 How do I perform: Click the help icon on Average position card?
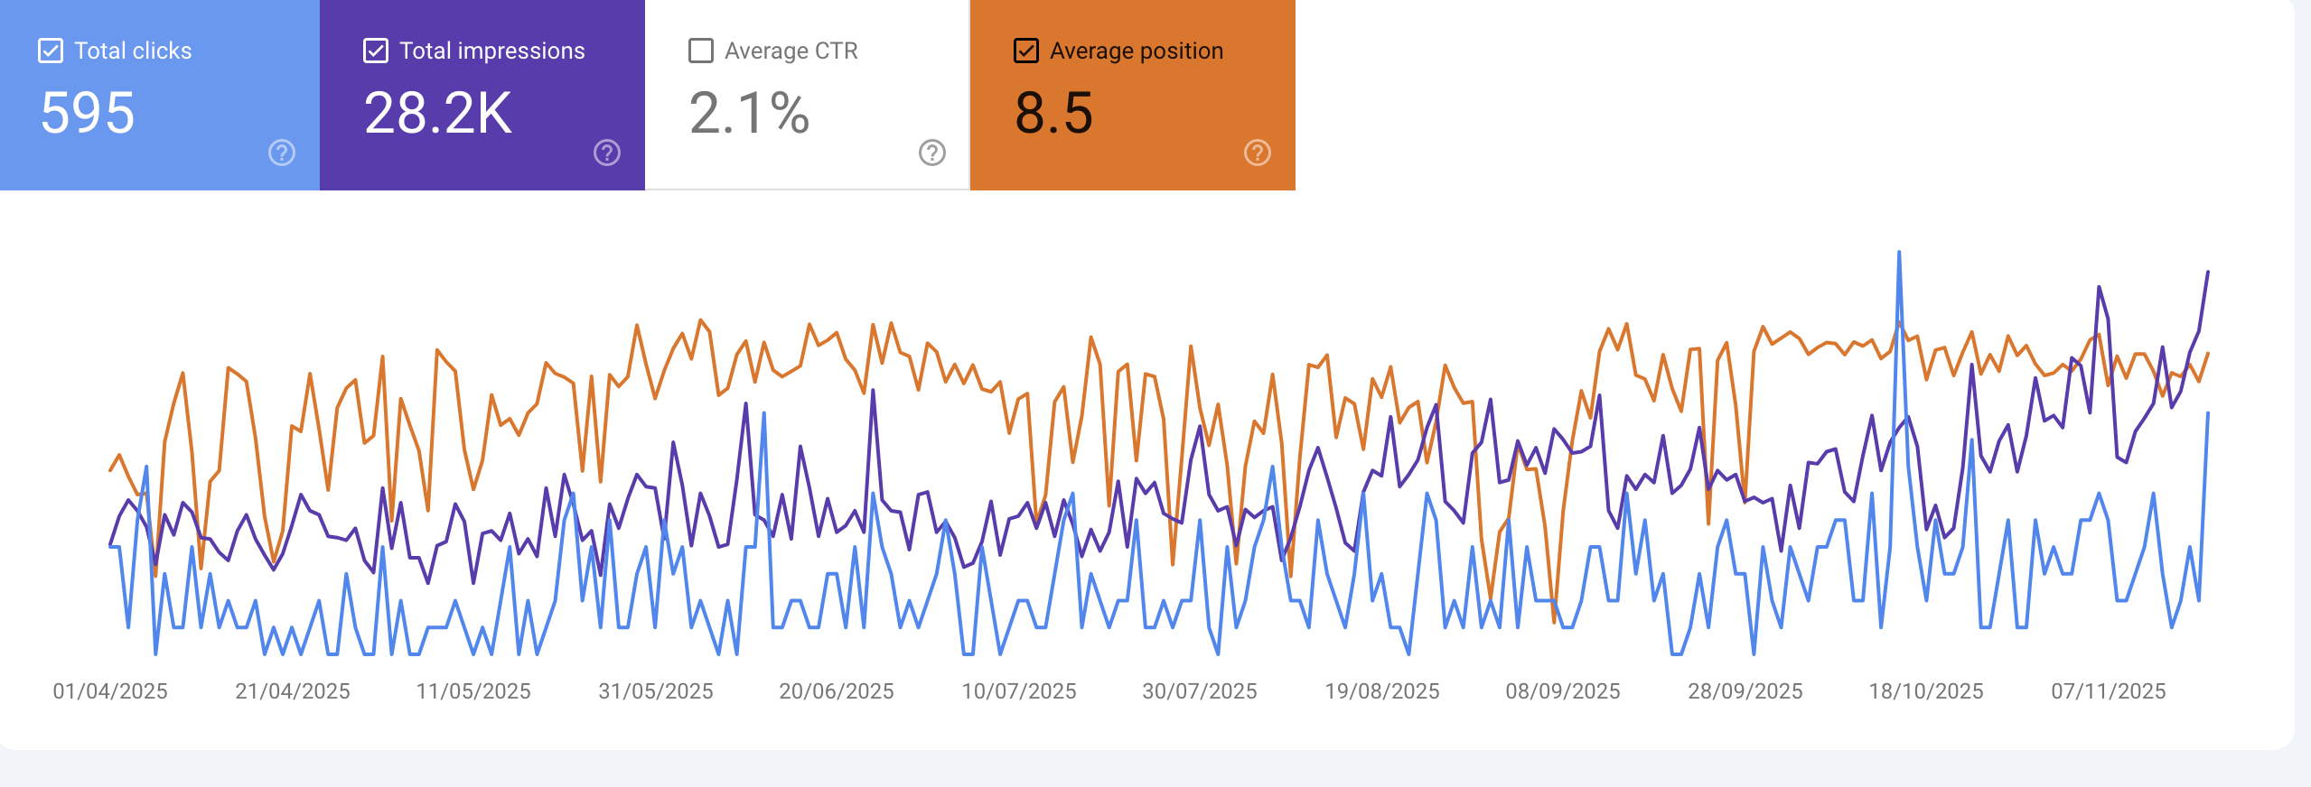pos(1256,152)
